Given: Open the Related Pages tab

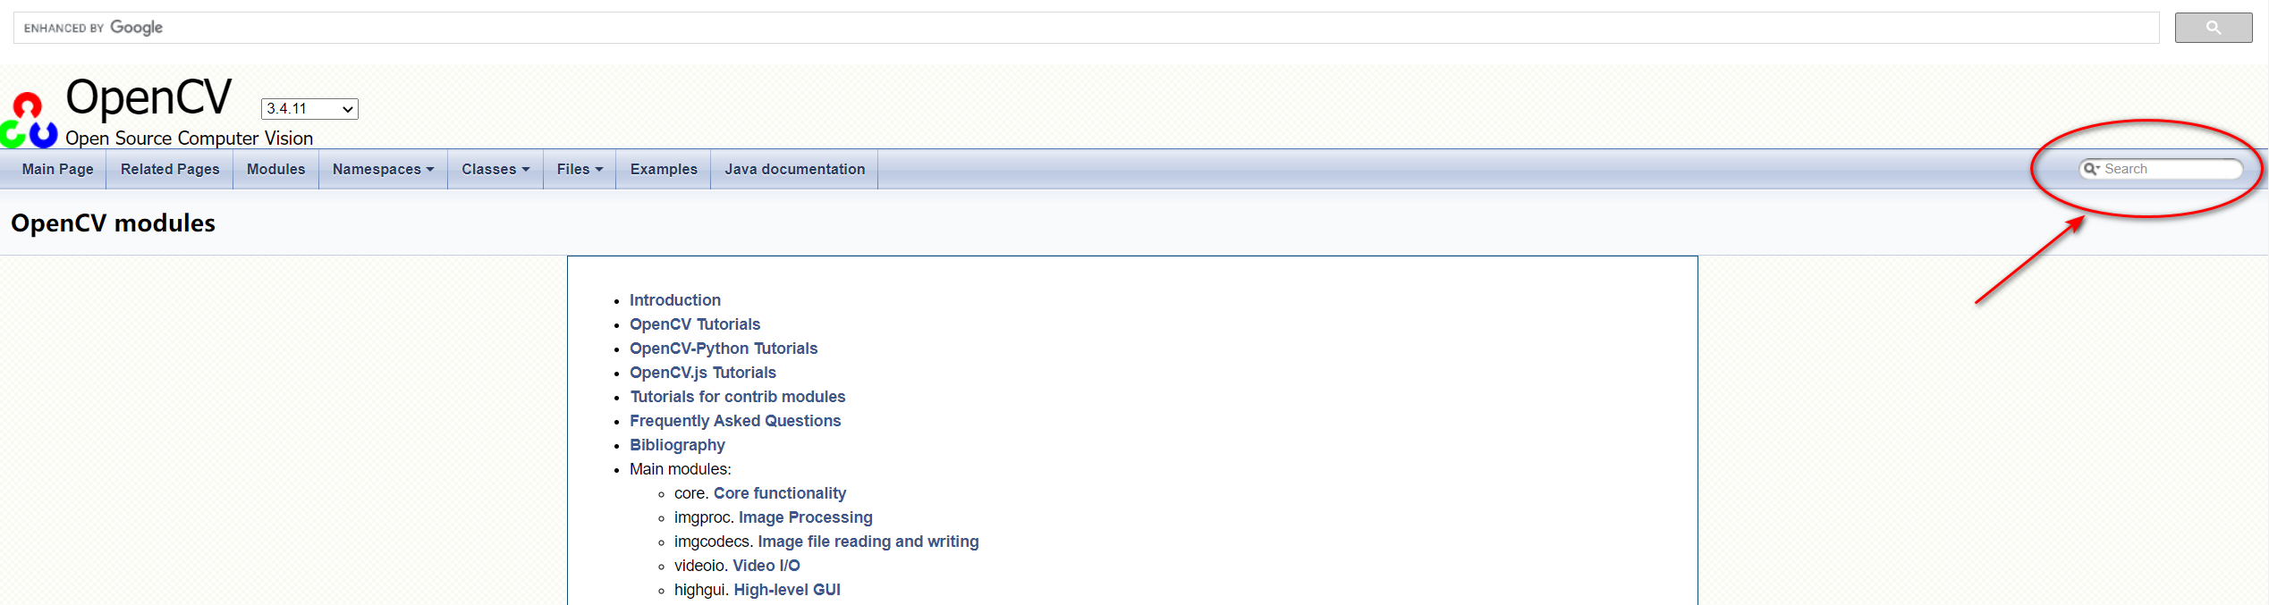Looking at the screenshot, I should pos(170,169).
